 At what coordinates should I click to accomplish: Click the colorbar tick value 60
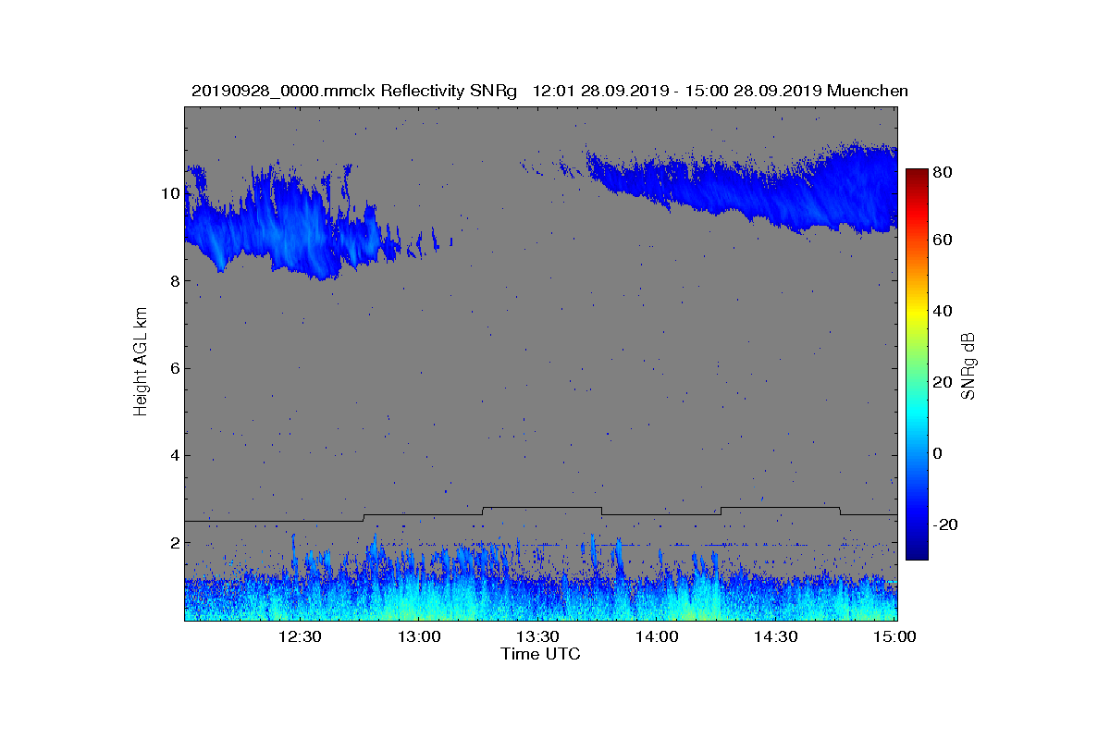coord(943,240)
